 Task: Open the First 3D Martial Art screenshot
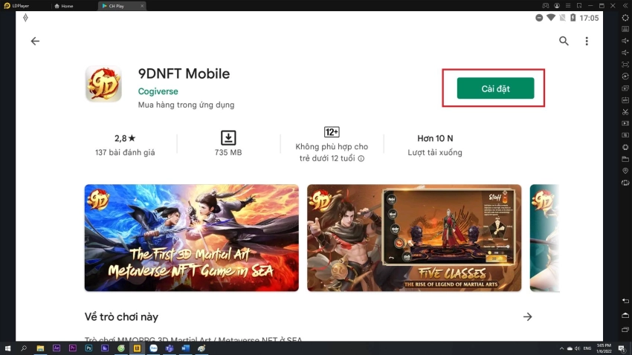point(191,238)
